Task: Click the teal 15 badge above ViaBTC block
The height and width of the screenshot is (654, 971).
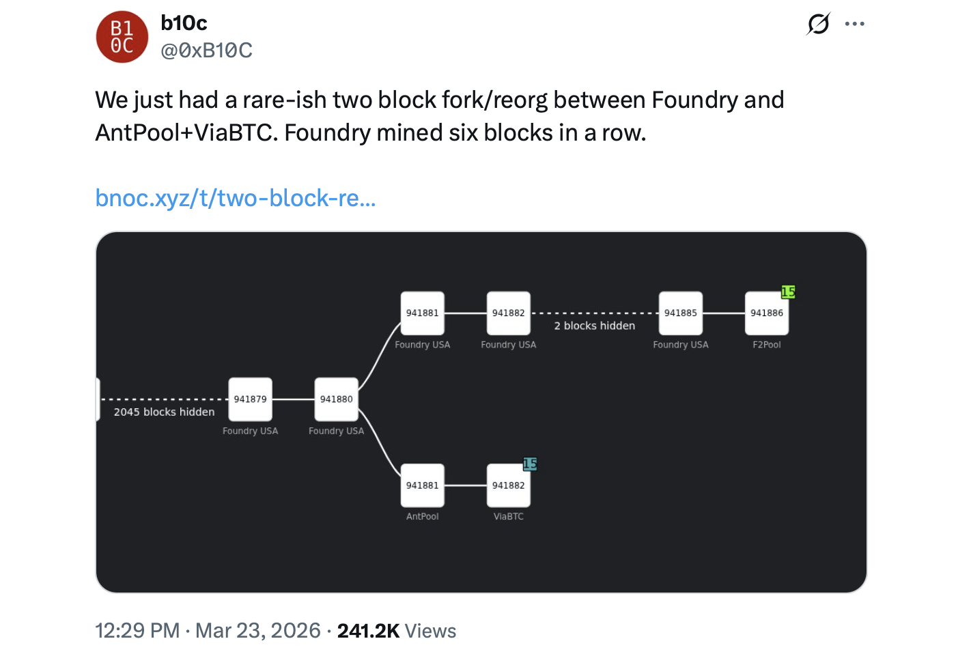Action: pos(530,464)
